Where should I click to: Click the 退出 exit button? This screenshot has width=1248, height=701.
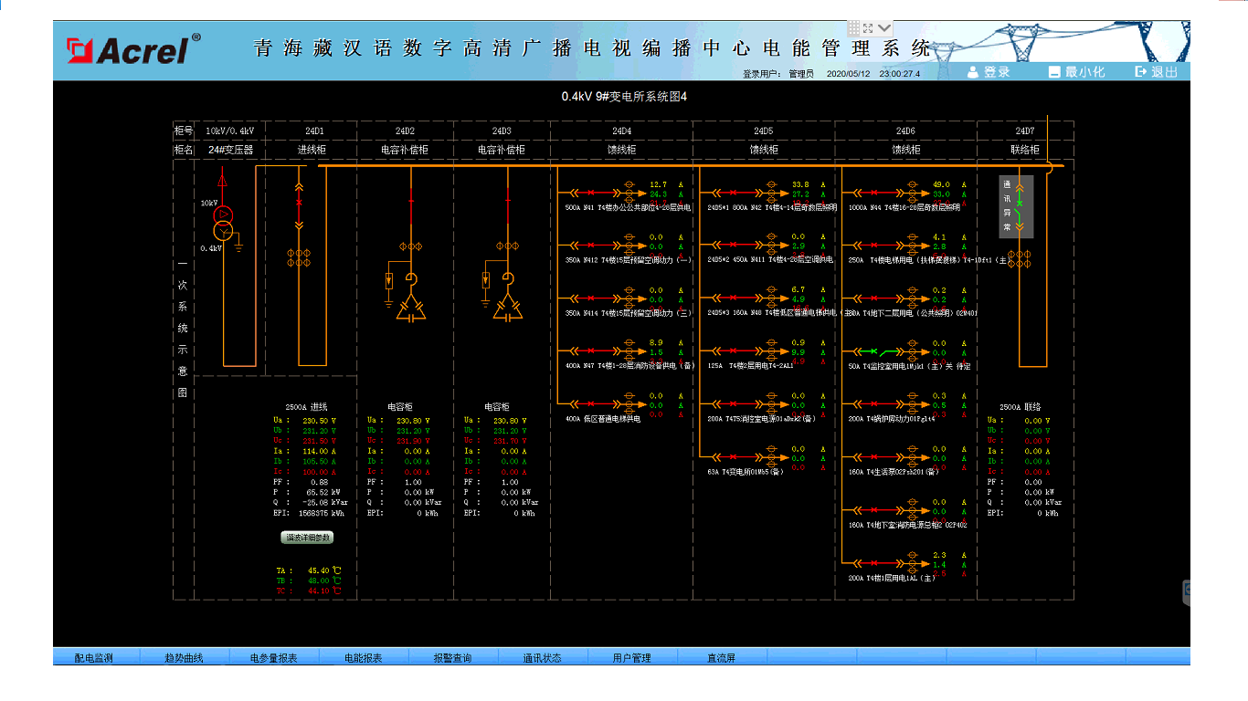[1156, 72]
